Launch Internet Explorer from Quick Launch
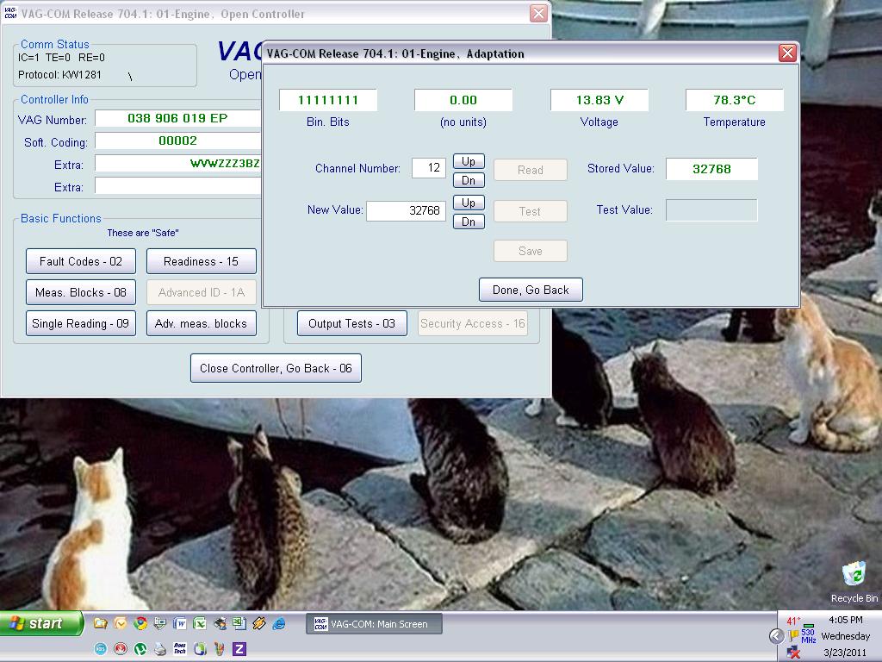Image resolution: width=882 pixels, height=662 pixels. tap(279, 623)
